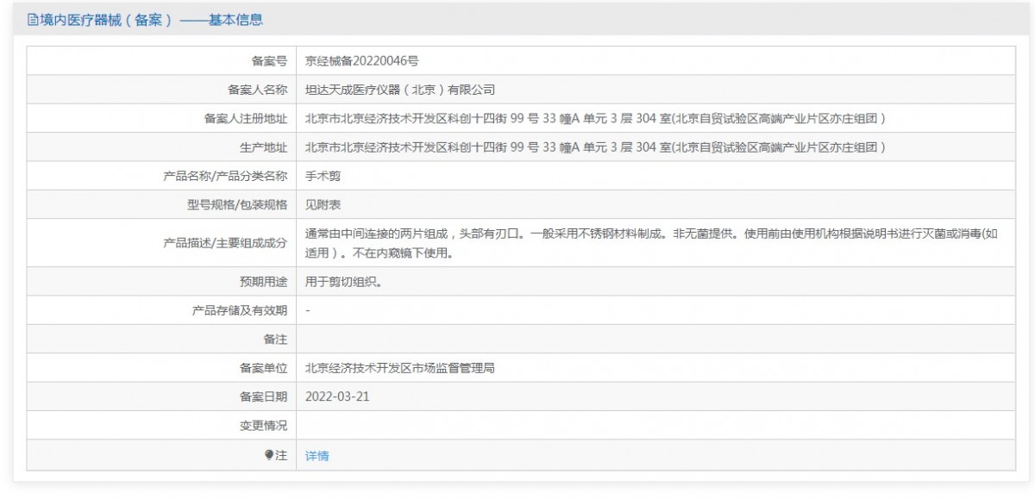
Task: Open the 详情 link in the 注 row
Action: pos(317,456)
